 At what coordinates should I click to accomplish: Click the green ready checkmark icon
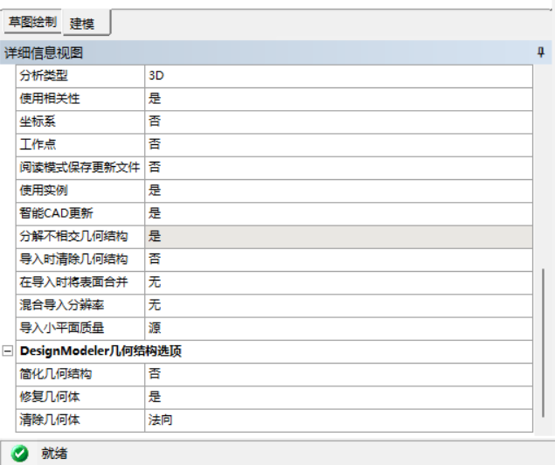[19, 454]
